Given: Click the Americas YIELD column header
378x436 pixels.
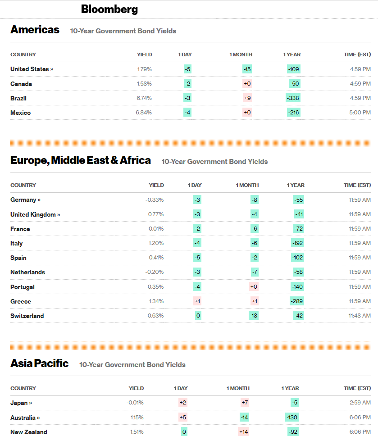Looking at the screenshot, I should point(144,54).
